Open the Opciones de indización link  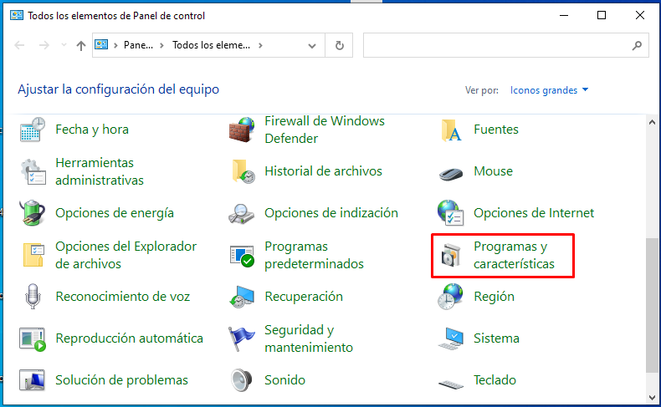(x=331, y=213)
